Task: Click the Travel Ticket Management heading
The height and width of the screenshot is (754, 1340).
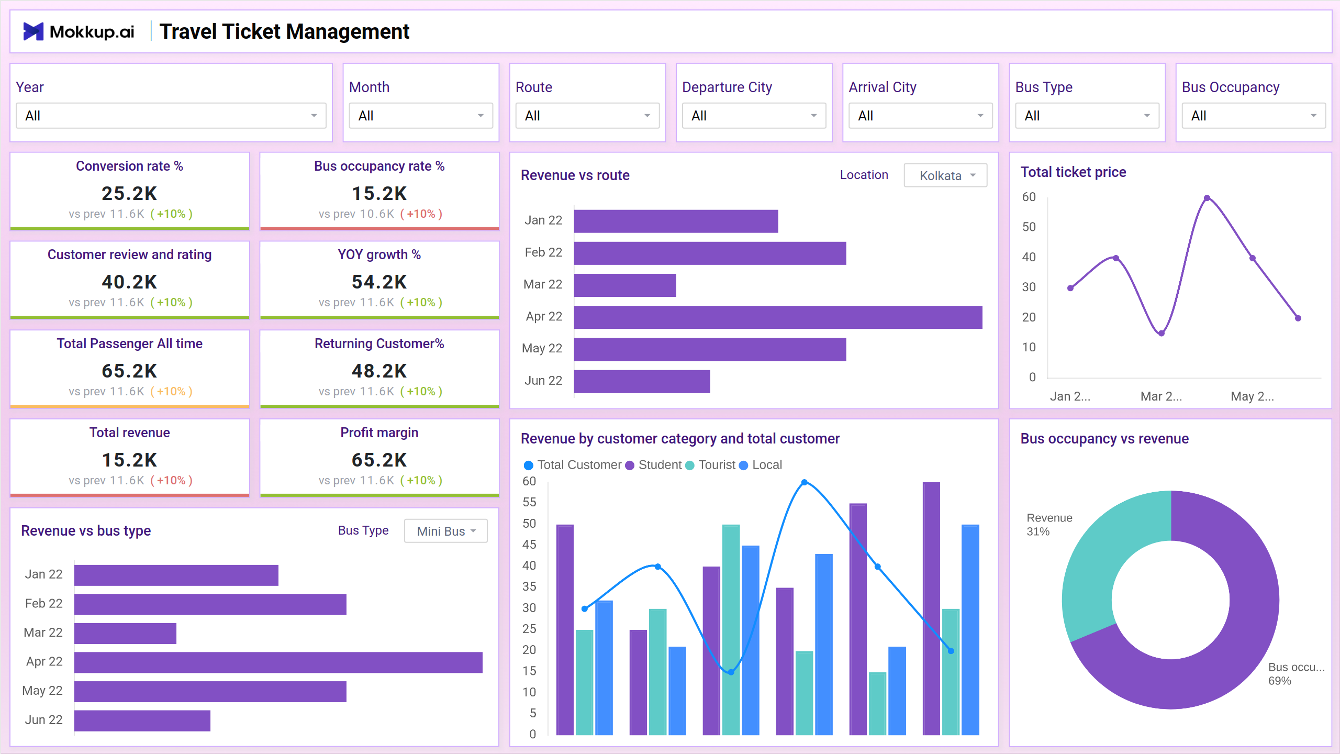Action: click(x=284, y=31)
